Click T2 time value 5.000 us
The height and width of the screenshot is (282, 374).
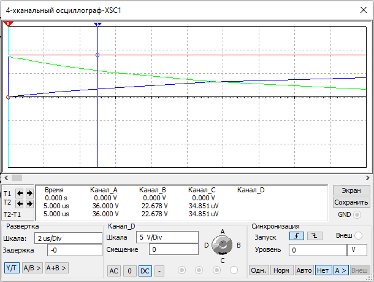[x=56, y=206]
